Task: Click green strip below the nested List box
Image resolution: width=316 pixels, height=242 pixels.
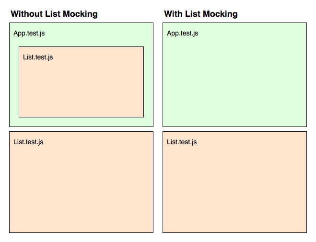Action: point(81,122)
